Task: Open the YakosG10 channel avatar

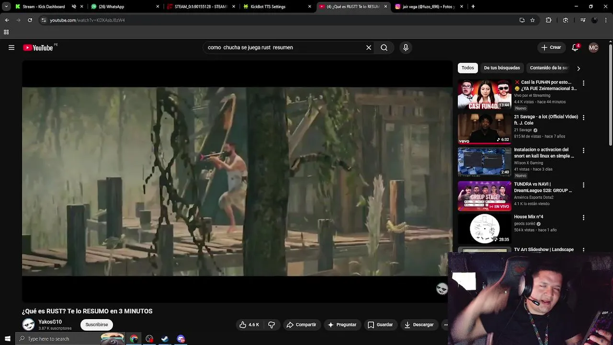Action: pos(29,324)
